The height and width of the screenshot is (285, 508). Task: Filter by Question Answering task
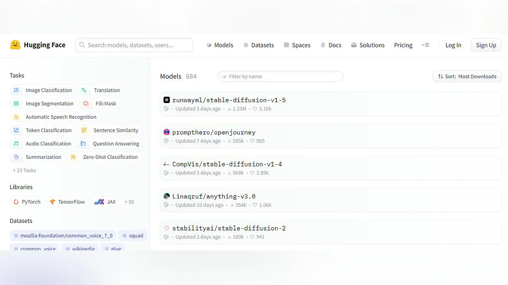click(x=110, y=144)
